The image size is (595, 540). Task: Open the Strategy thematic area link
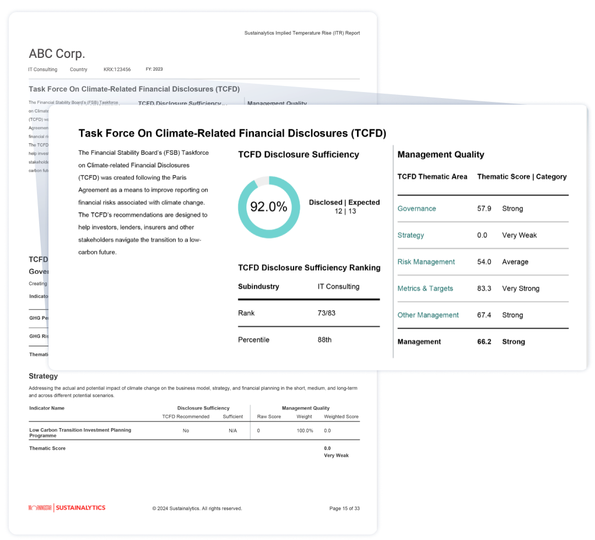click(x=410, y=235)
